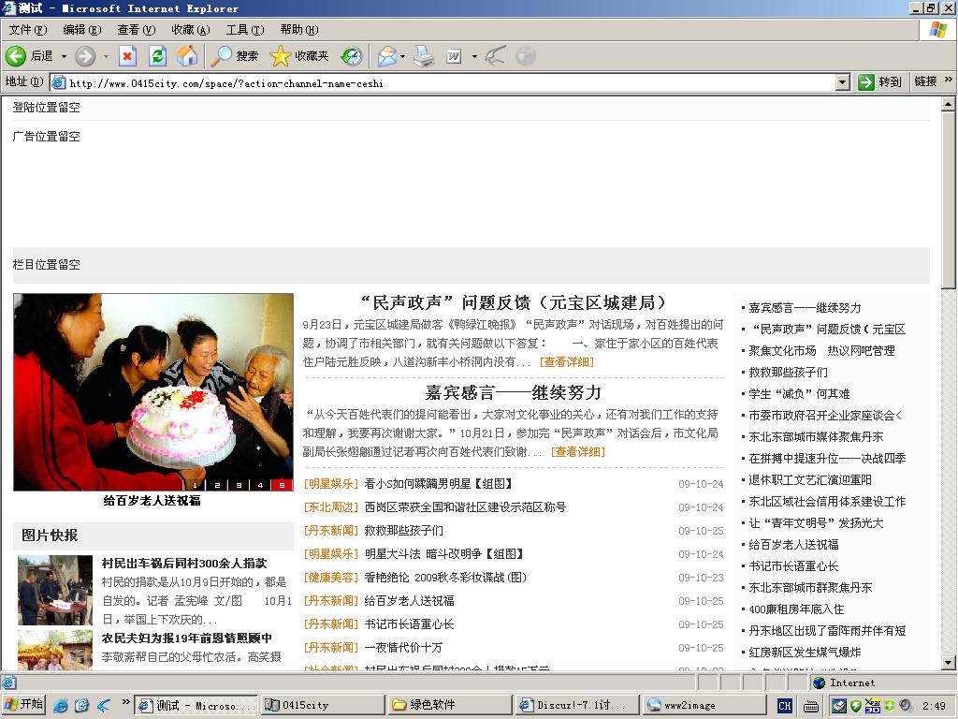Viewport: 958px width, 719px height.
Task: Click the [健康美容] category tag
Action: tap(331, 577)
